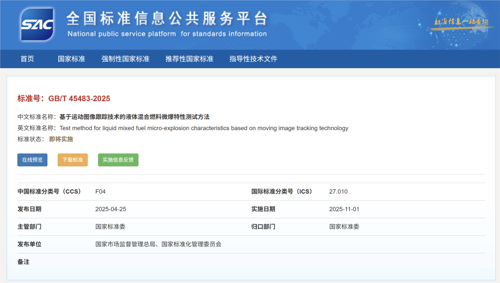Click the Chinese standard name text

tap(134, 117)
